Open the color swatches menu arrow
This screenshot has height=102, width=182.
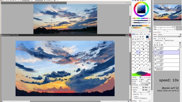[x=150, y=25]
